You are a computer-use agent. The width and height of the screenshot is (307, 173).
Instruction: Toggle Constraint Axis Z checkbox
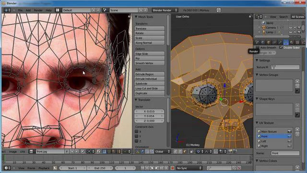[x=136, y=141]
